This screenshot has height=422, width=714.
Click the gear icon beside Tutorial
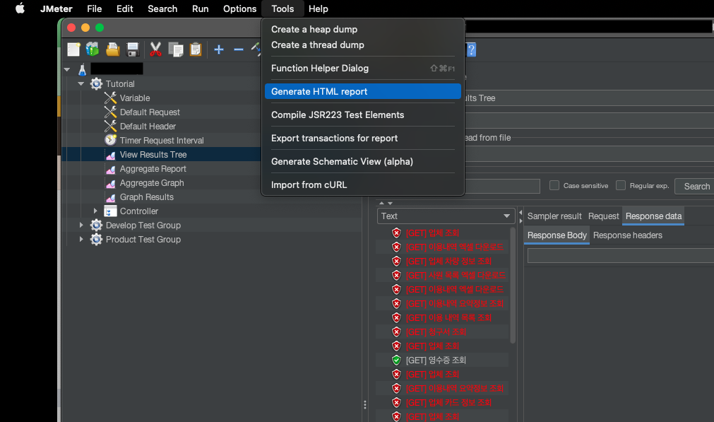pyautogui.click(x=96, y=84)
